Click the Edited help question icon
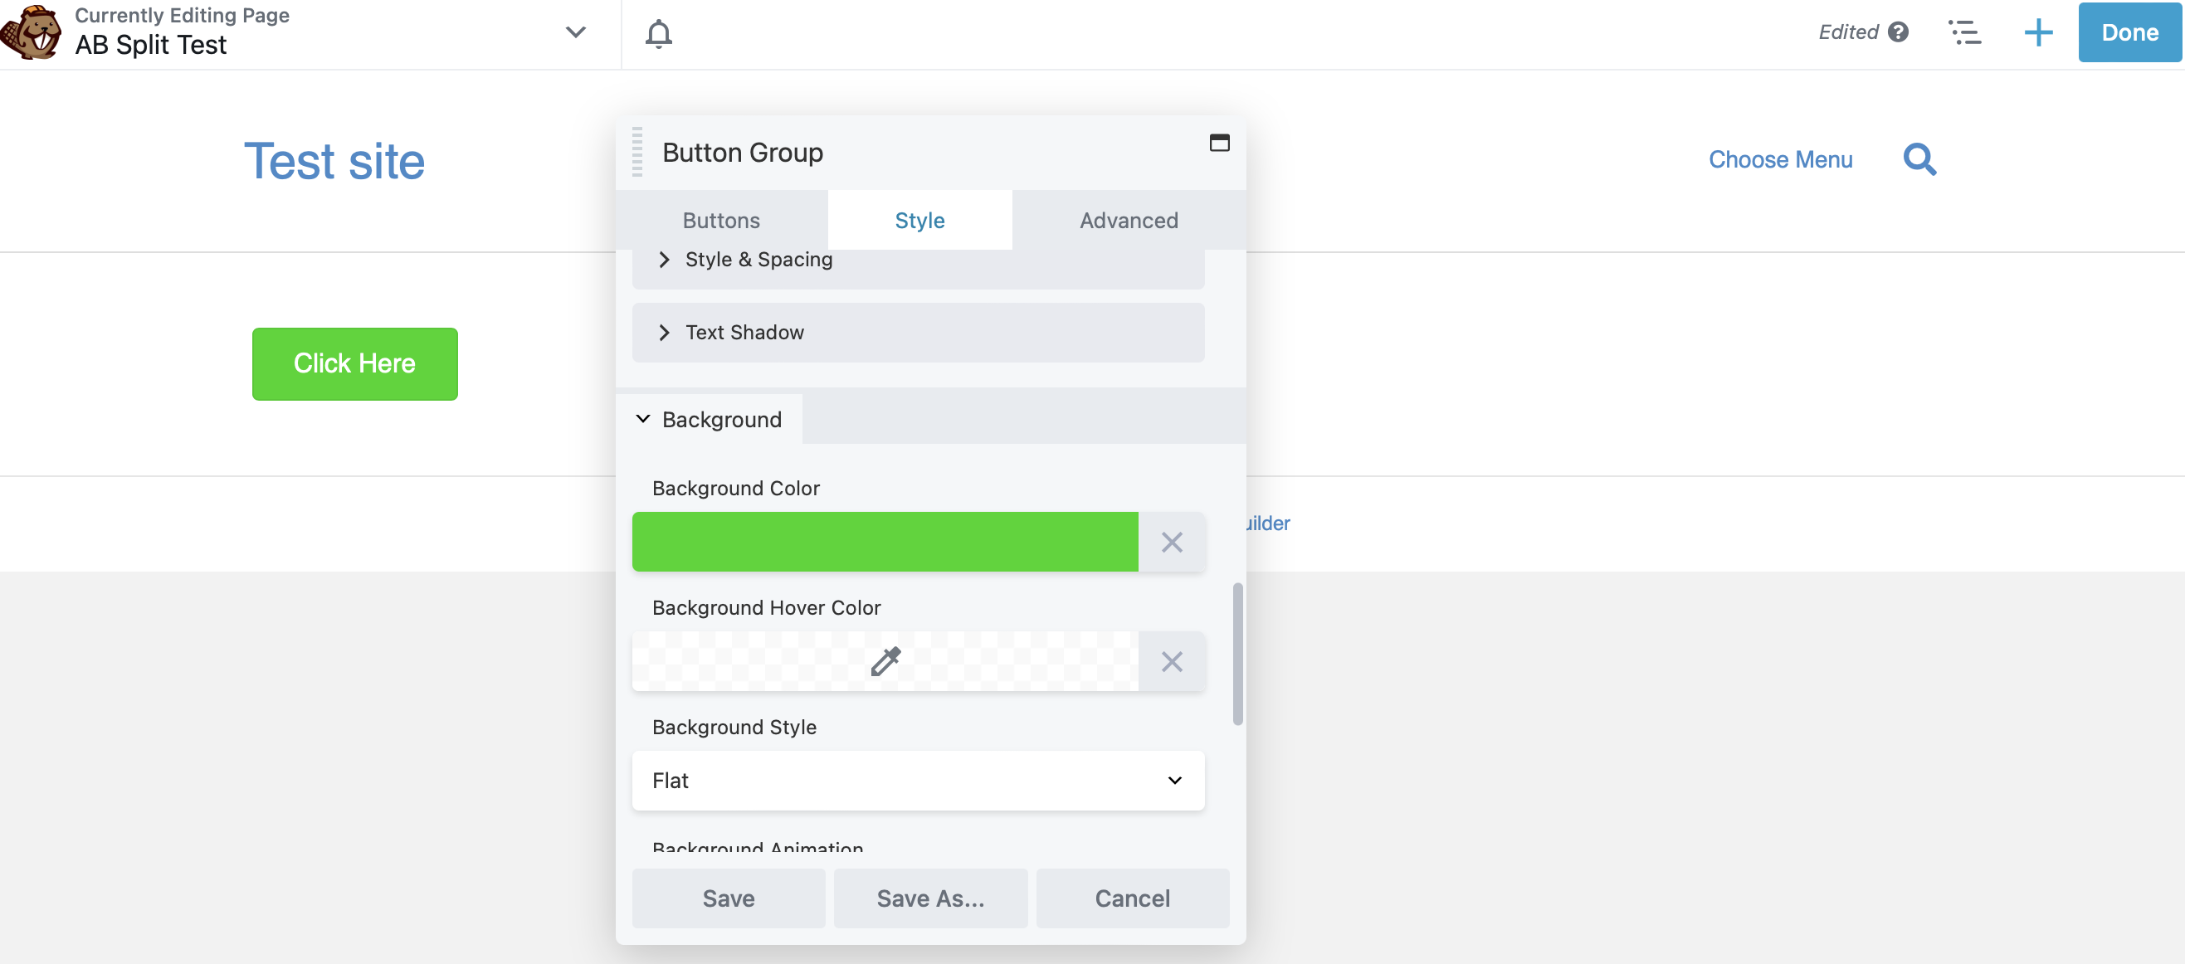Image resolution: width=2185 pixels, height=964 pixels. click(1899, 32)
